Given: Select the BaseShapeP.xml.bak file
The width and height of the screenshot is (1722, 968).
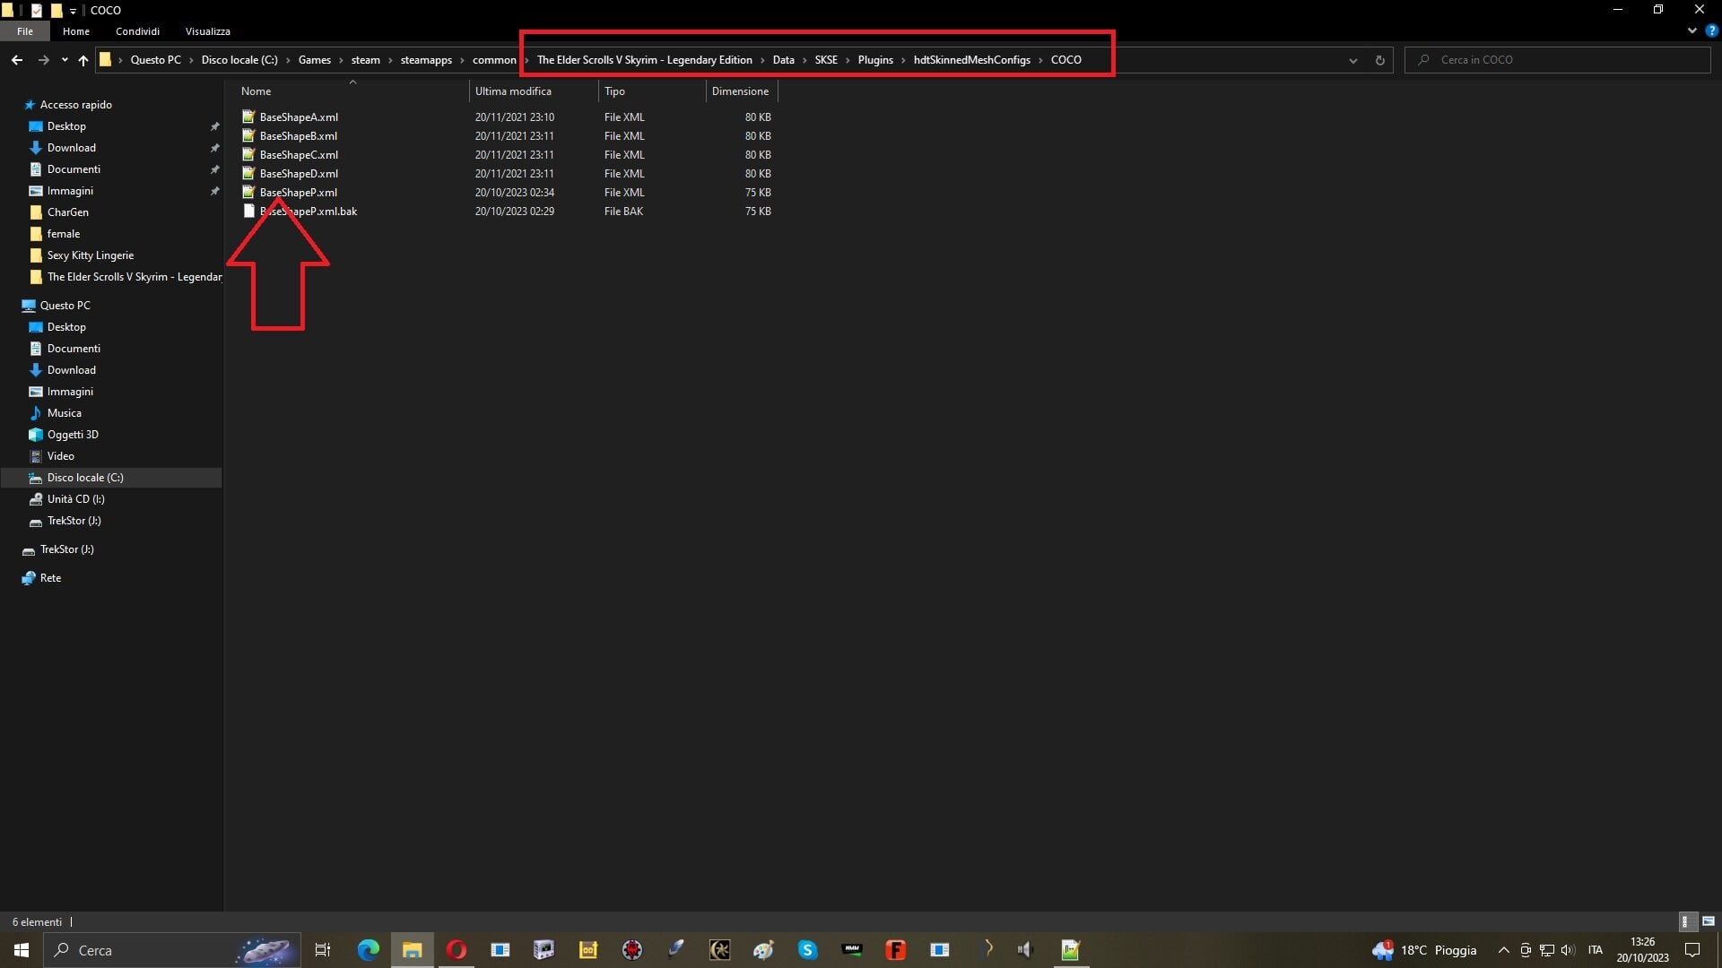Looking at the screenshot, I should (x=308, y=212).
